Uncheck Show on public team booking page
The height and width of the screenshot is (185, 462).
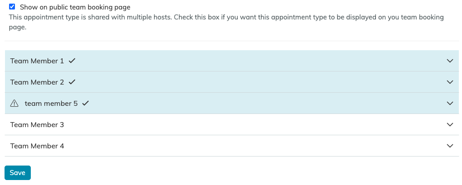[x=12, y=7]
